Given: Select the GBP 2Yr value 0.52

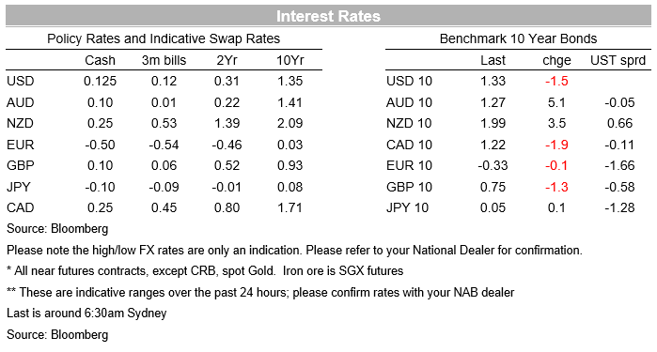Looking at the screenshot, I should pyautogui.click(x=227, y=165).
